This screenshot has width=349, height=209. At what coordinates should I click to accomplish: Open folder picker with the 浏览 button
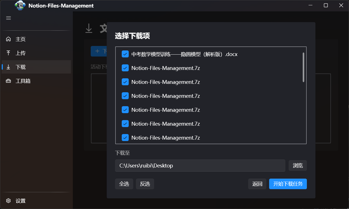click(298, 165)
